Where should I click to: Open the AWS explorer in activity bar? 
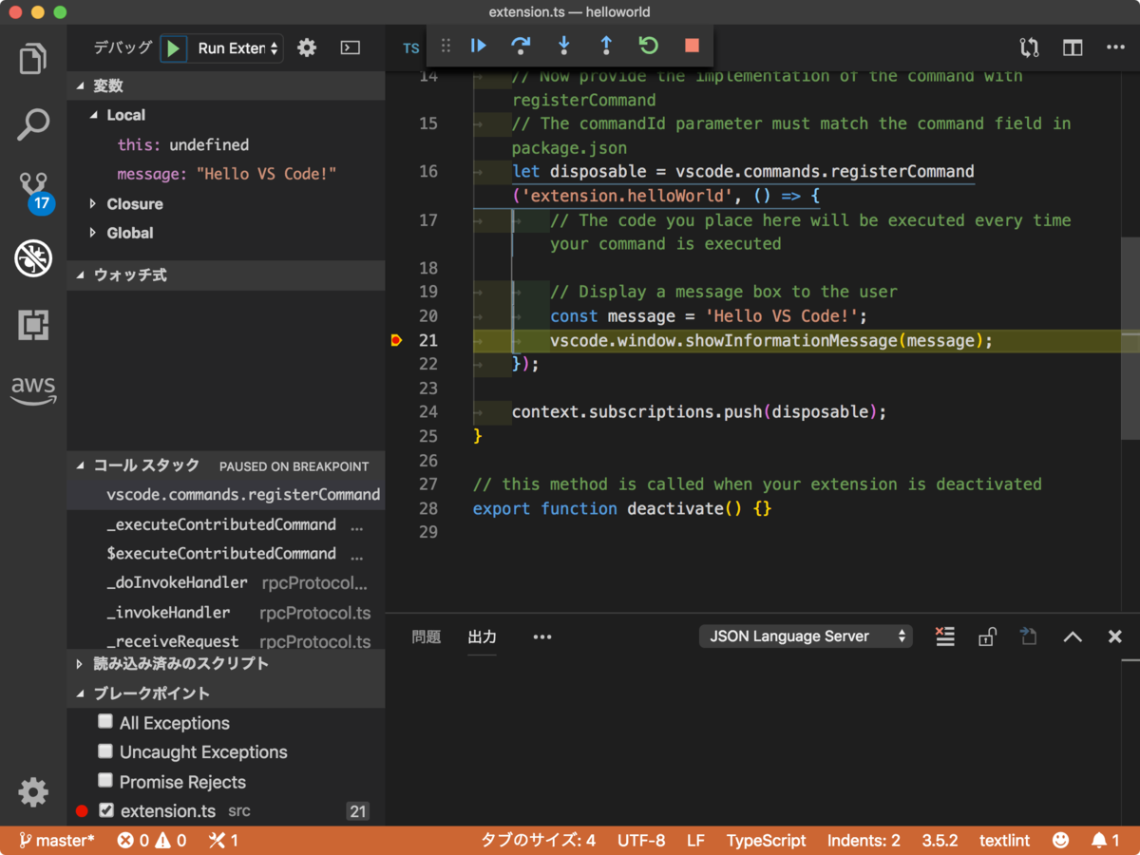(x=33, y=390)
